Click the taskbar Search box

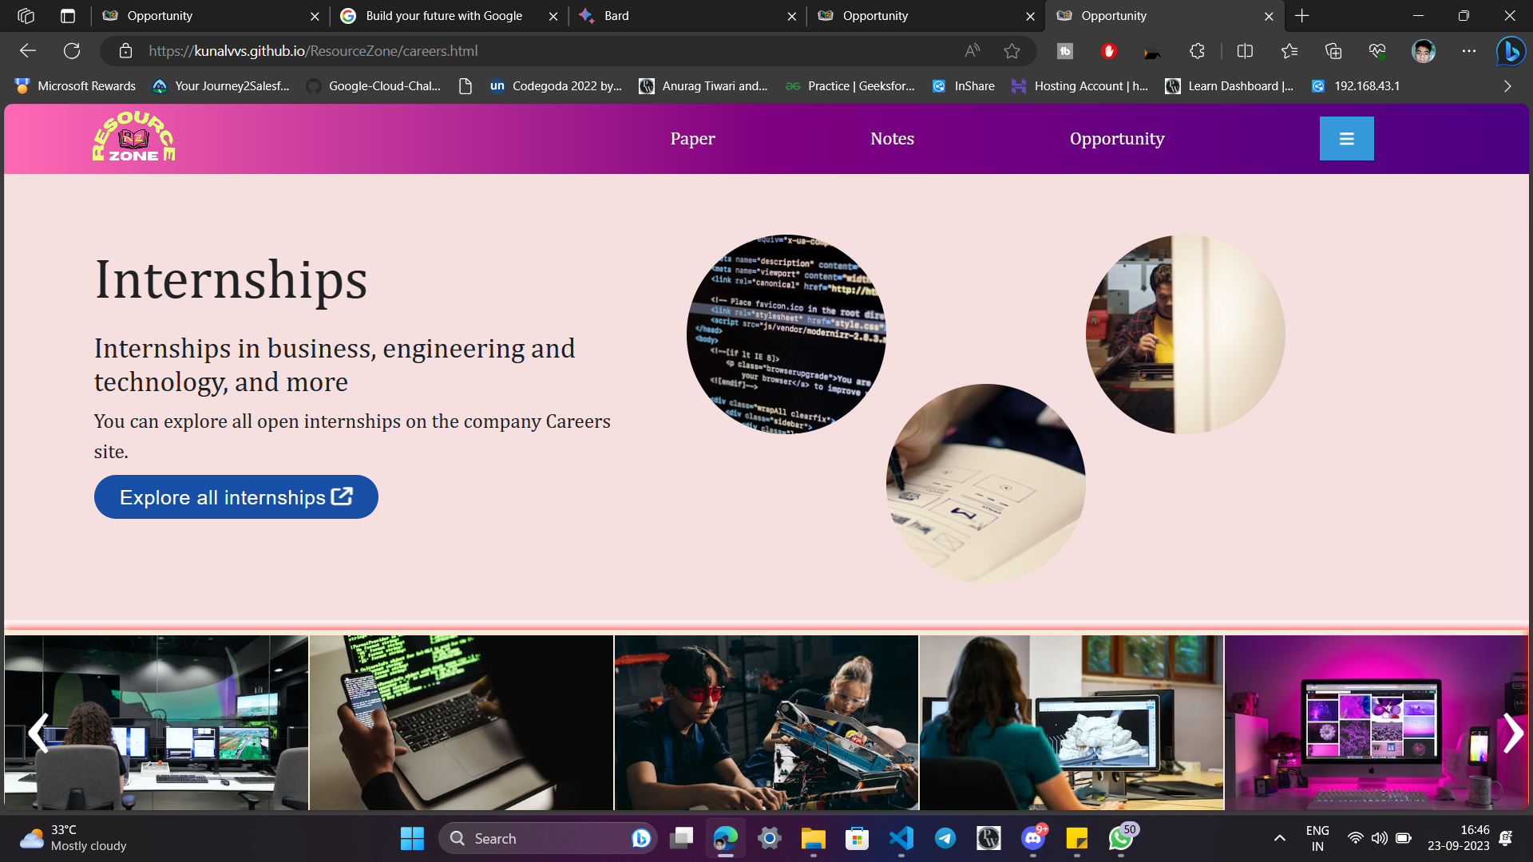[x=548, y=838]
